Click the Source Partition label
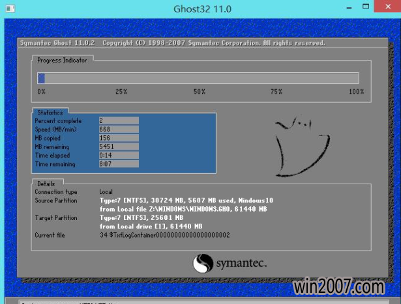 point(56,200)
